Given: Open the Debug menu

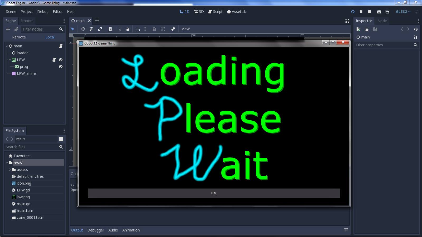Looking at the screenshot, I should click(x=43, y=12).
